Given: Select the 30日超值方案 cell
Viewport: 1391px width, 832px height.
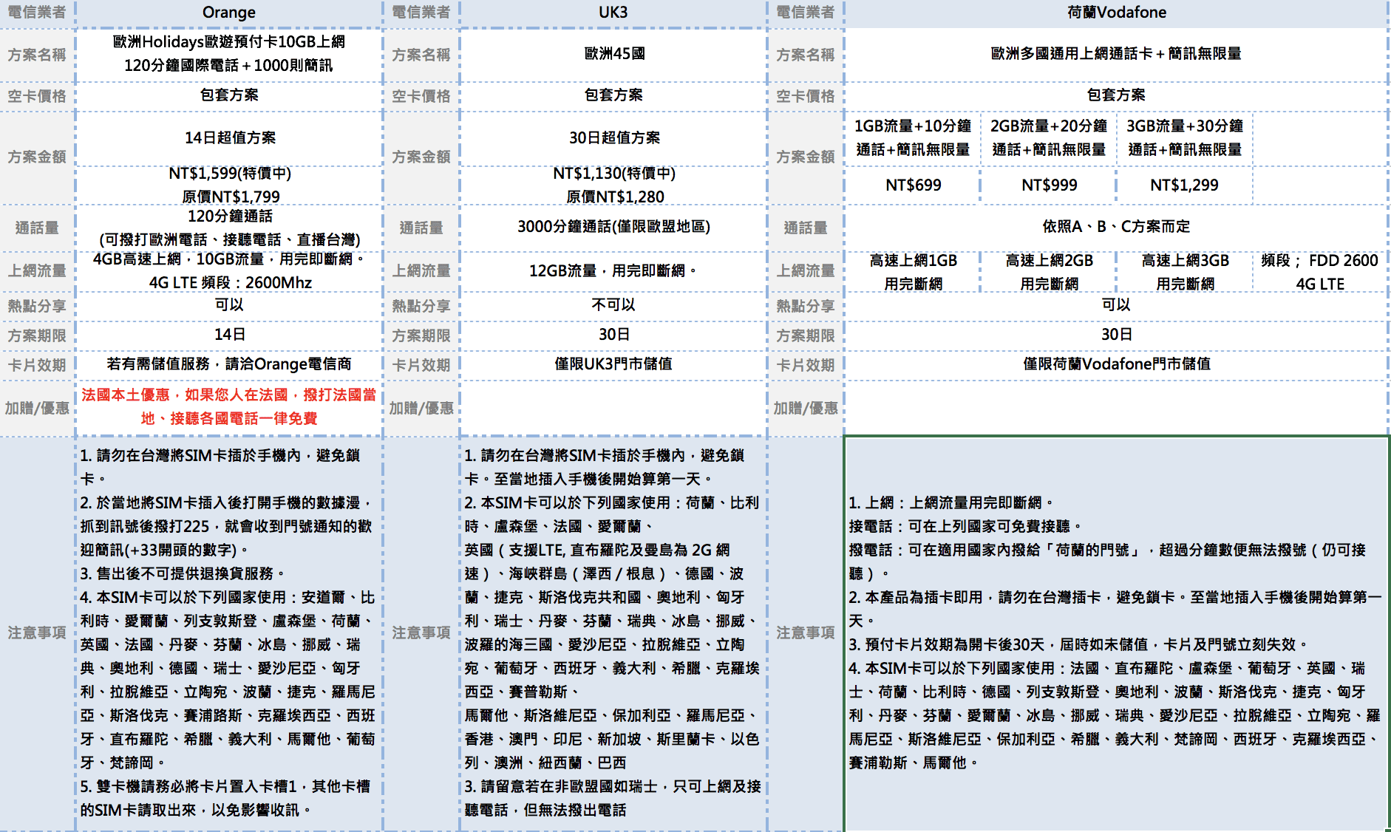Looking at the screenshot, I should click(x=613, y=138).
